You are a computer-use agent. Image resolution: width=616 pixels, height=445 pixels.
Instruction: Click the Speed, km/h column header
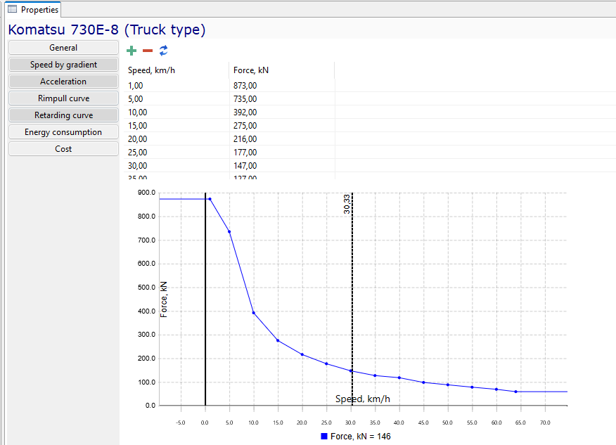[177, 70]
